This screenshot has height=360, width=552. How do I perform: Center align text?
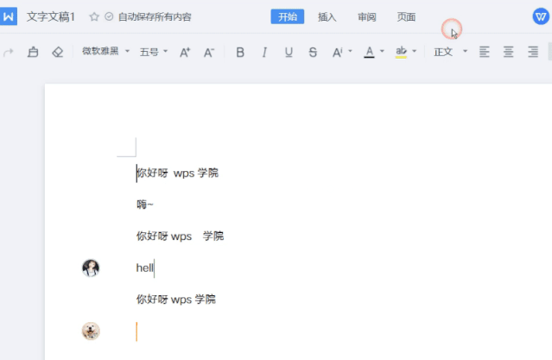(x=508, y=52)
